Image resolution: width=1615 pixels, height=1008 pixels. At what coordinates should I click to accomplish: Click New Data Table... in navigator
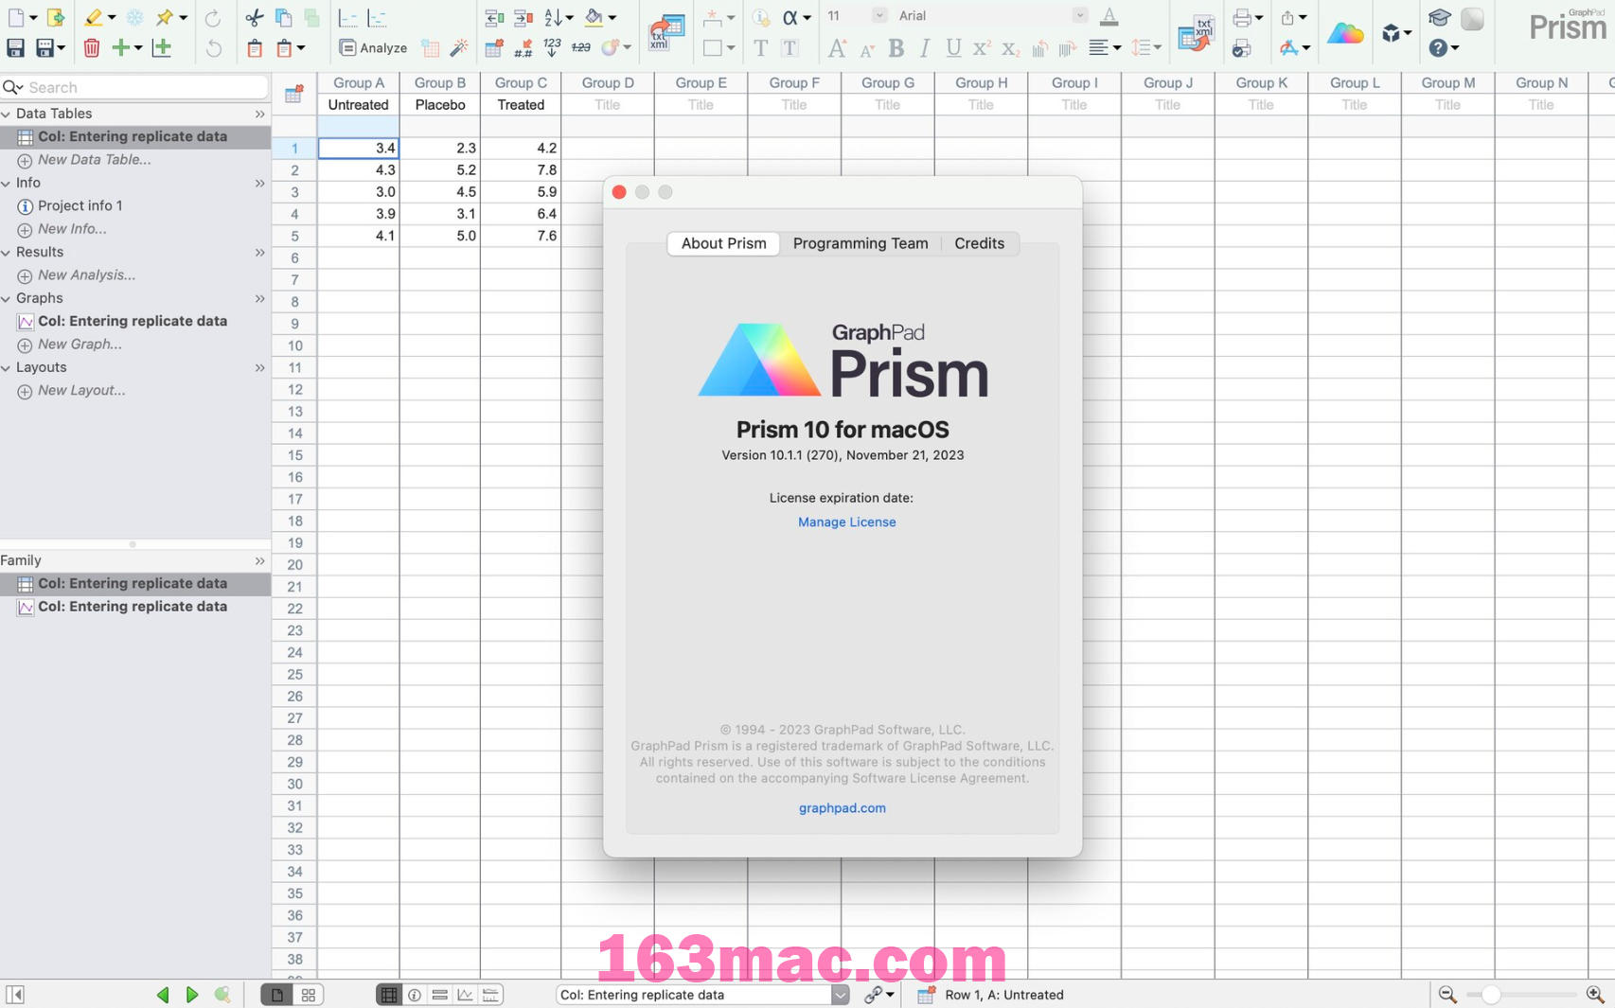[x=94, y=160]
